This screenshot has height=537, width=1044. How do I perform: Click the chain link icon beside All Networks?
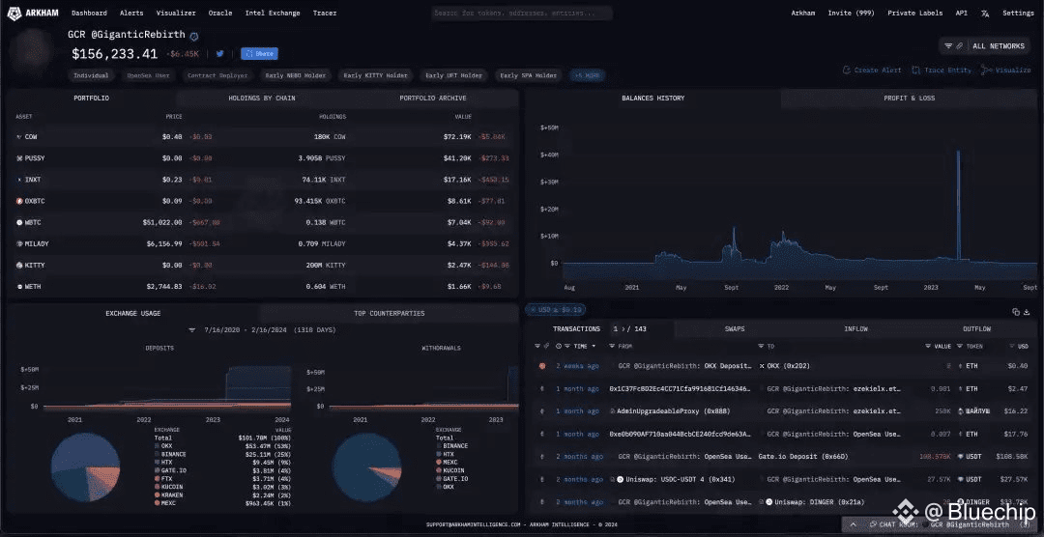[x=960, y=46]
